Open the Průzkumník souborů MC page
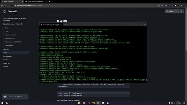The width and height of the screenshot is (187, 105). 13,42
